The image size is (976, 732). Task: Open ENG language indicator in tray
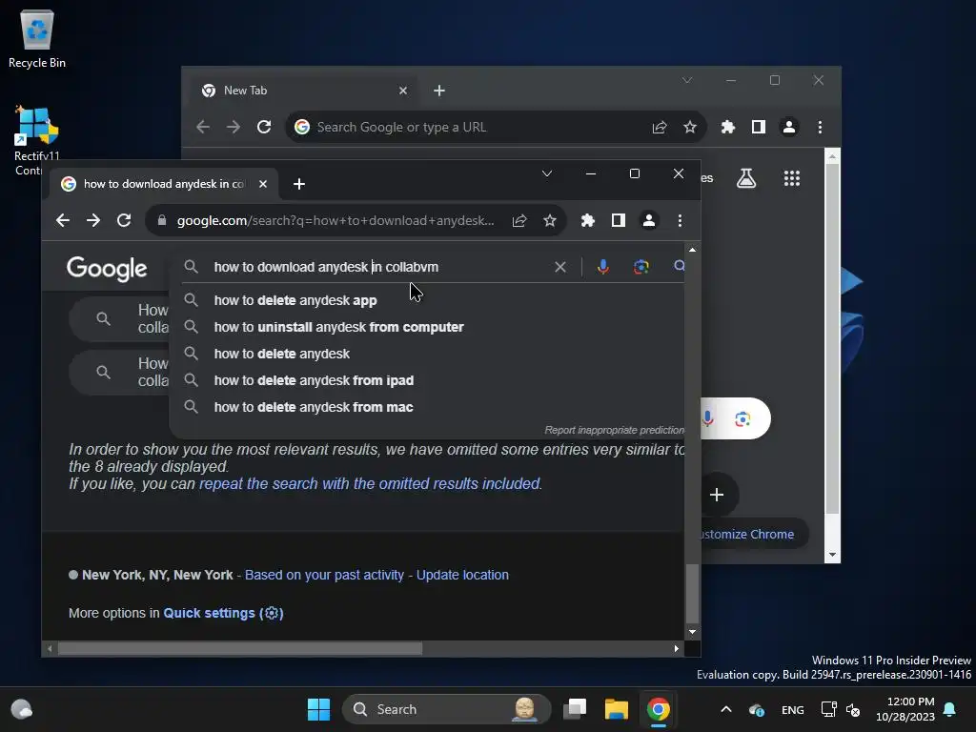coord(792,709)
